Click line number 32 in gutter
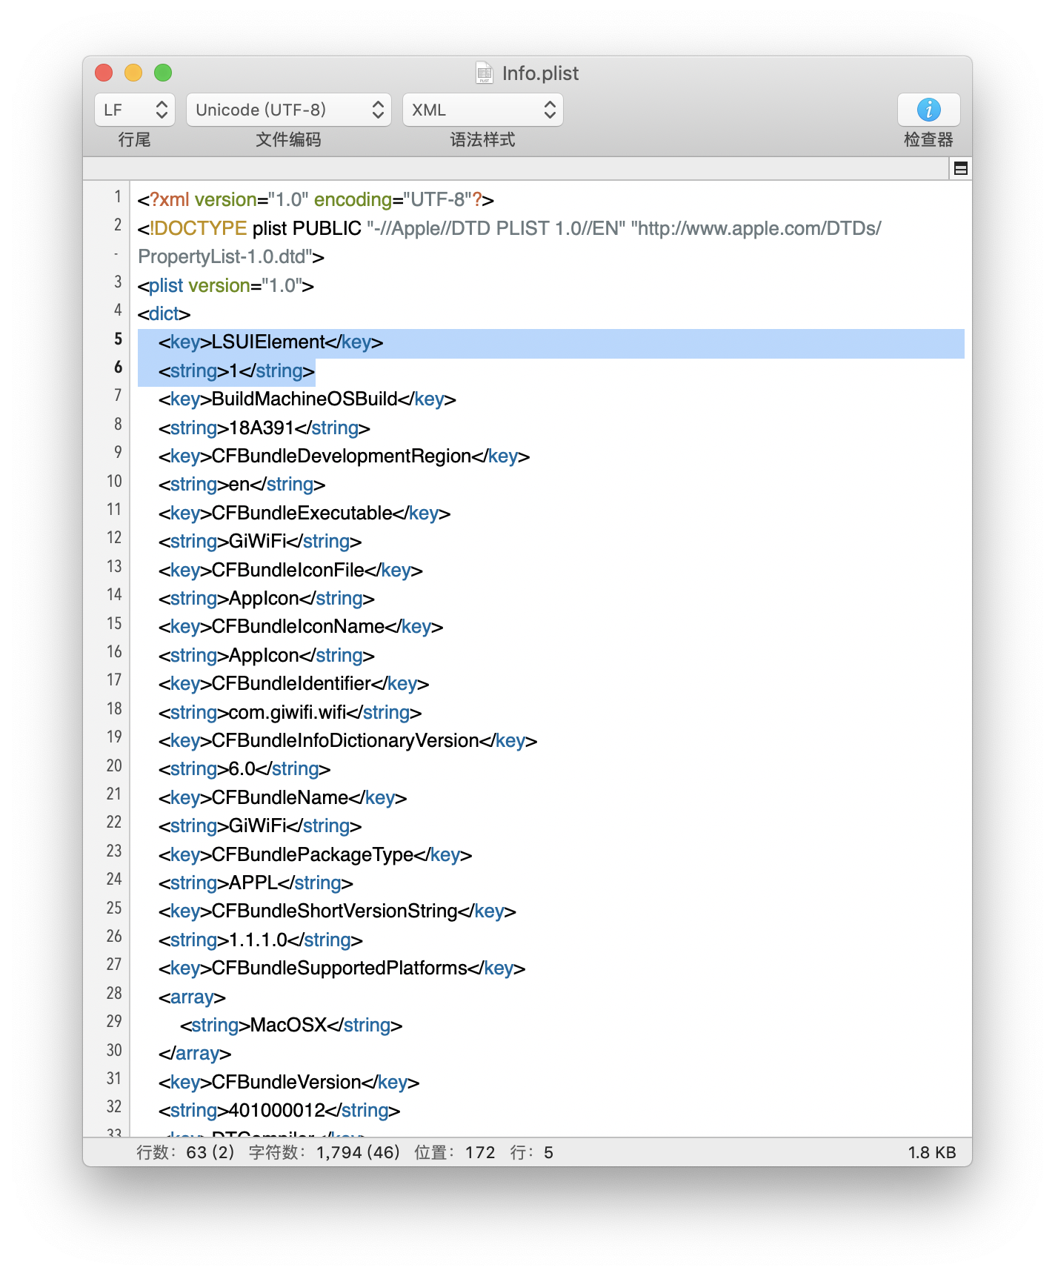1055x1276 pixels. pos(114,1107)
